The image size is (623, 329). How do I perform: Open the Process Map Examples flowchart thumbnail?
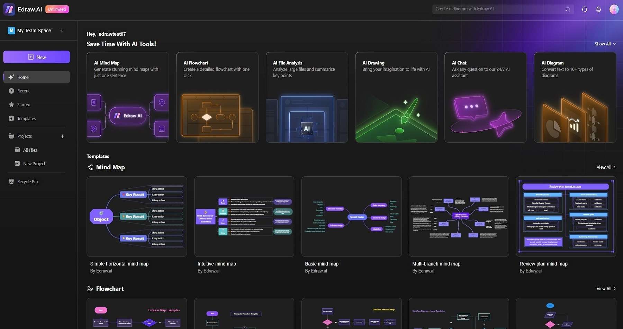[x=137, y=313]
